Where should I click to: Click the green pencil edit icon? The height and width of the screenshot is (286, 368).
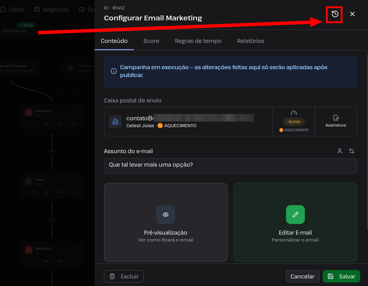tap(295, 215)
